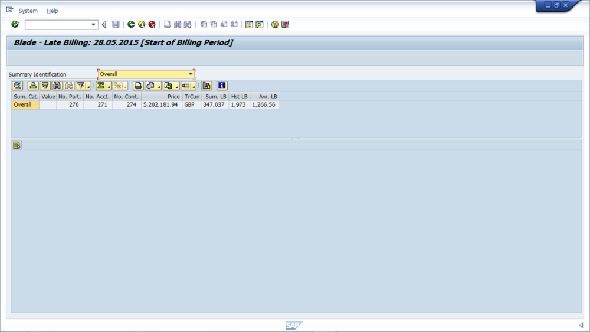Click the red Cancel icon
The image size is (590, 332).
(x=152, y=24)
